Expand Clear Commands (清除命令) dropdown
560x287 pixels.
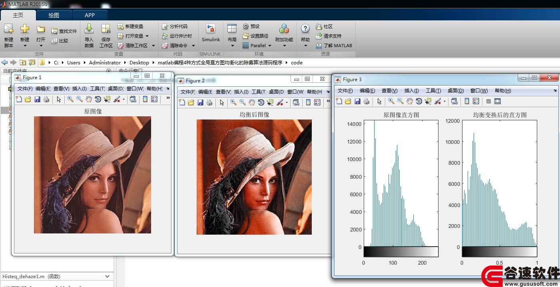tap(193, 46)
